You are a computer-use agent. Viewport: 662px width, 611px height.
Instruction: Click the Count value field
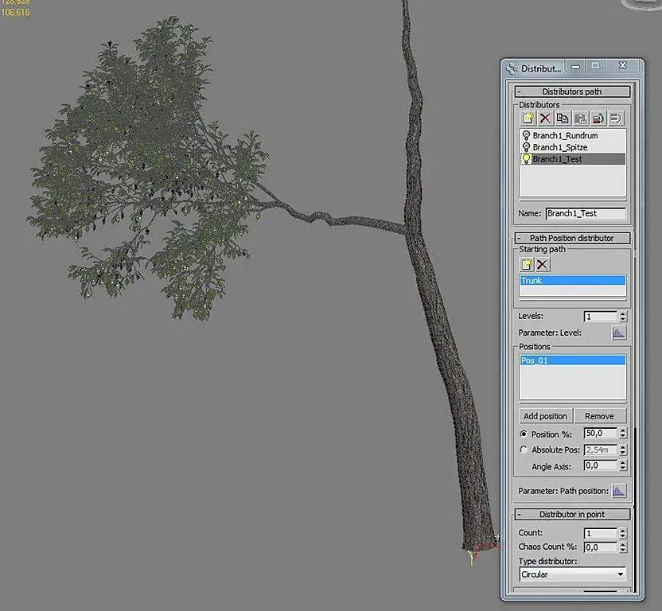(601, 533)
